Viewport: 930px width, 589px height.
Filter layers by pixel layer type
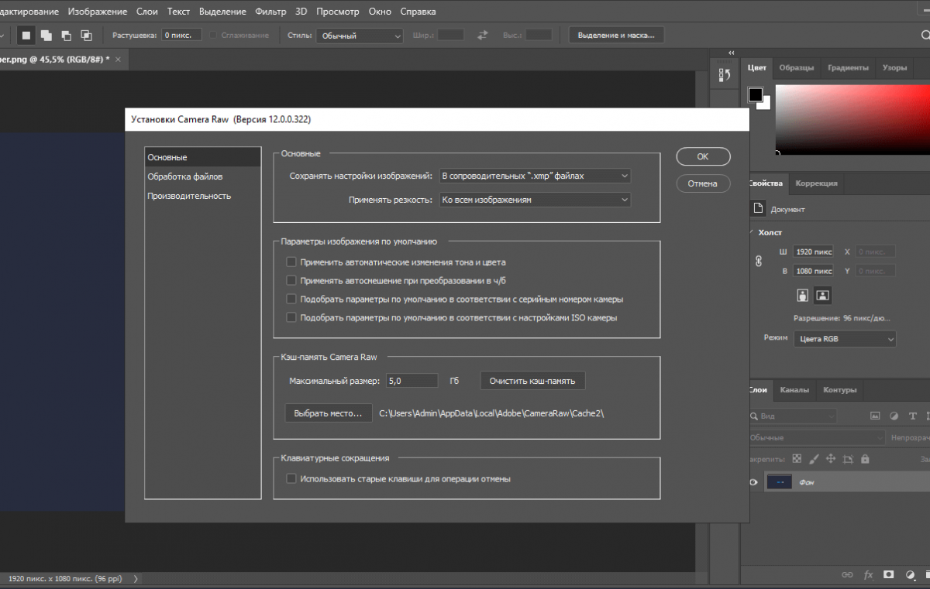click(x=875, y=416)
